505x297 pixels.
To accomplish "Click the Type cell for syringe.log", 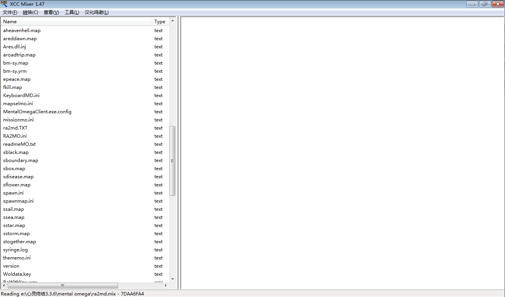I will click(159, 250).
